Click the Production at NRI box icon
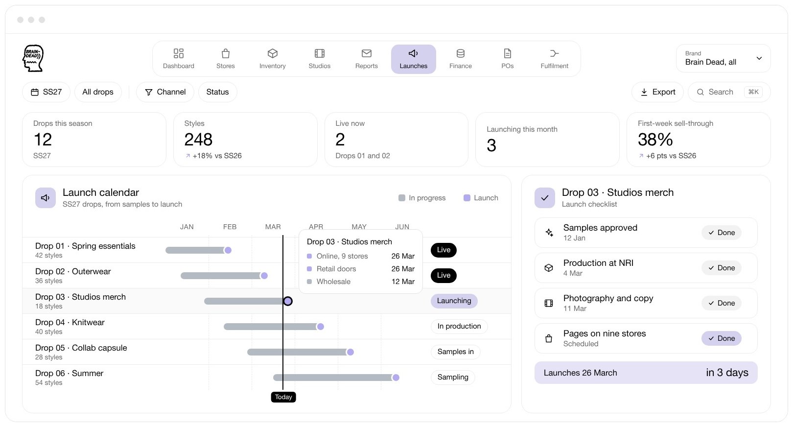Screen dimensions: 793x427 [x=549, y=268]
